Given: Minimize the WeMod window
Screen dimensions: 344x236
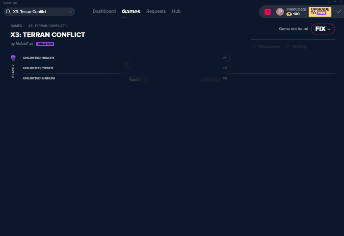Looking at the screenshot, I should pos(328,2).
